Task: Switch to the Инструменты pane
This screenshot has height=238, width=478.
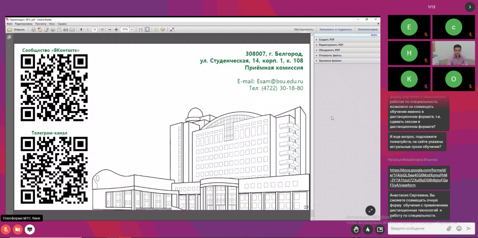Action: tap(303, 29)
